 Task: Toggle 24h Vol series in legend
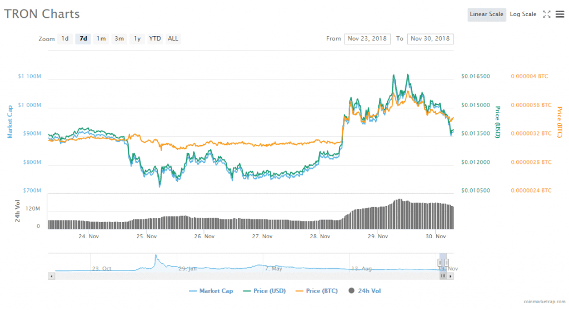(365, 291)
